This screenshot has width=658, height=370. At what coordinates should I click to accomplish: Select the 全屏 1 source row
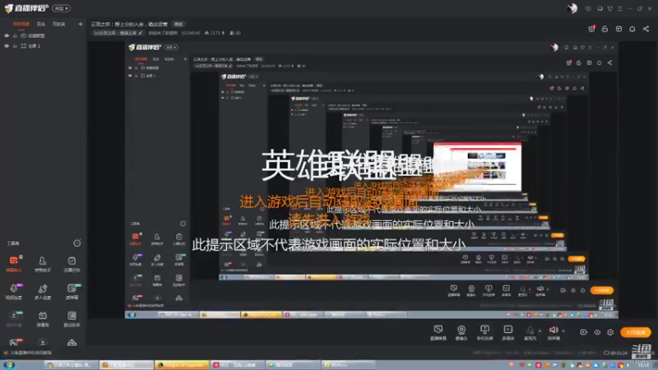44,46
